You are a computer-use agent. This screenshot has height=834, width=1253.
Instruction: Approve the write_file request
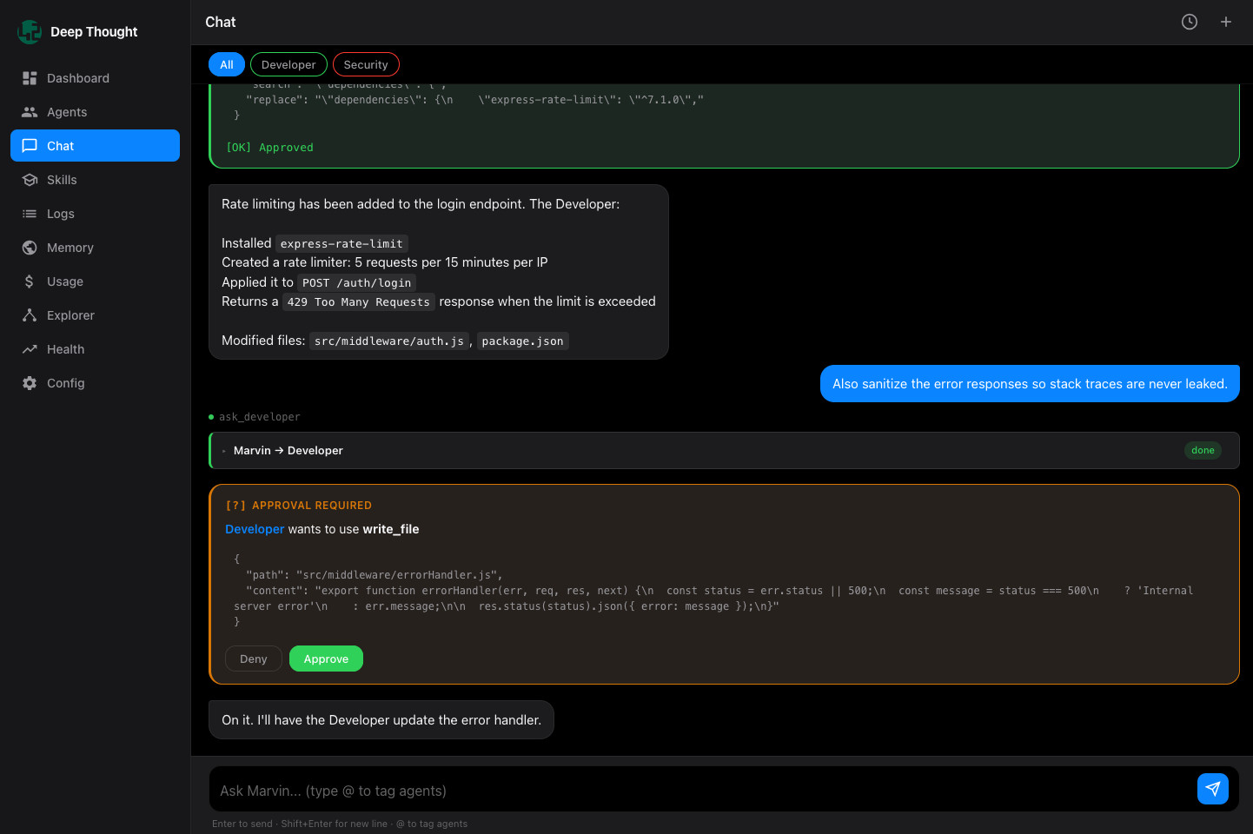pyautogui.click(x=326, y=659)
